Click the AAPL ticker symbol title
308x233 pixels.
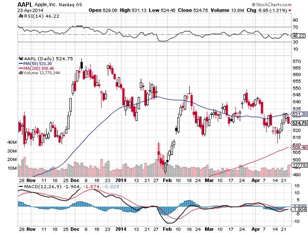26,4
